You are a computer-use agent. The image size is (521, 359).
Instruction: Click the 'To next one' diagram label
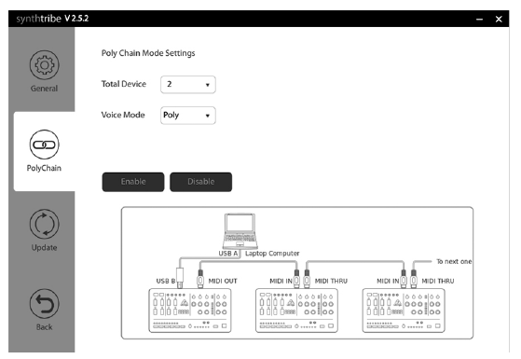[x=454, y=262]
